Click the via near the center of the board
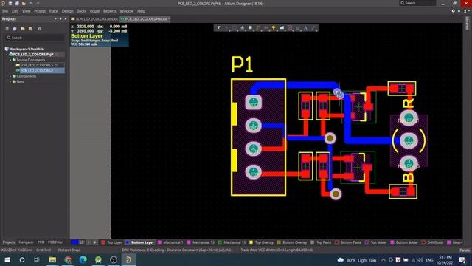The width and height of the screenshot is (472, 266). tap(330, 138)
